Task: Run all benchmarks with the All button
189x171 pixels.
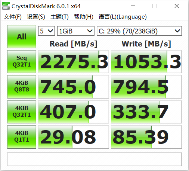Action: pos(22,36)
